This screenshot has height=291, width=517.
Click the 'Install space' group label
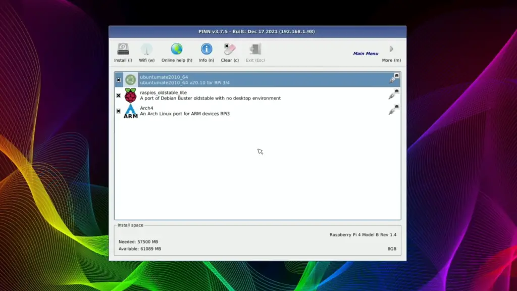130,225
